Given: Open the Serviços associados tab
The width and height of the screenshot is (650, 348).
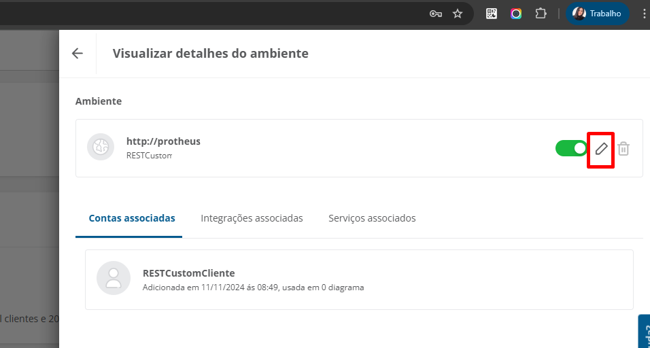Looking at the screenshot, I should [x=372, y=218].
